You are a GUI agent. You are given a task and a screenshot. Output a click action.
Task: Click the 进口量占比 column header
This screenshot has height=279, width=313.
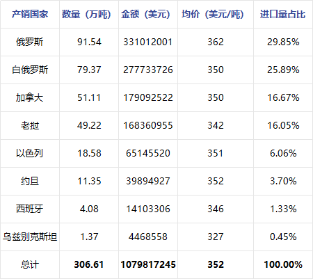pos(283,14)
